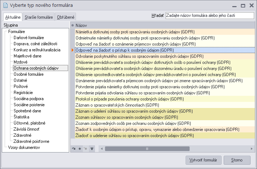This screenshot has width=257, height=169.
Task: Select row Žiadosť k osobným údajom o prístup
Action: tap(165, 130)
